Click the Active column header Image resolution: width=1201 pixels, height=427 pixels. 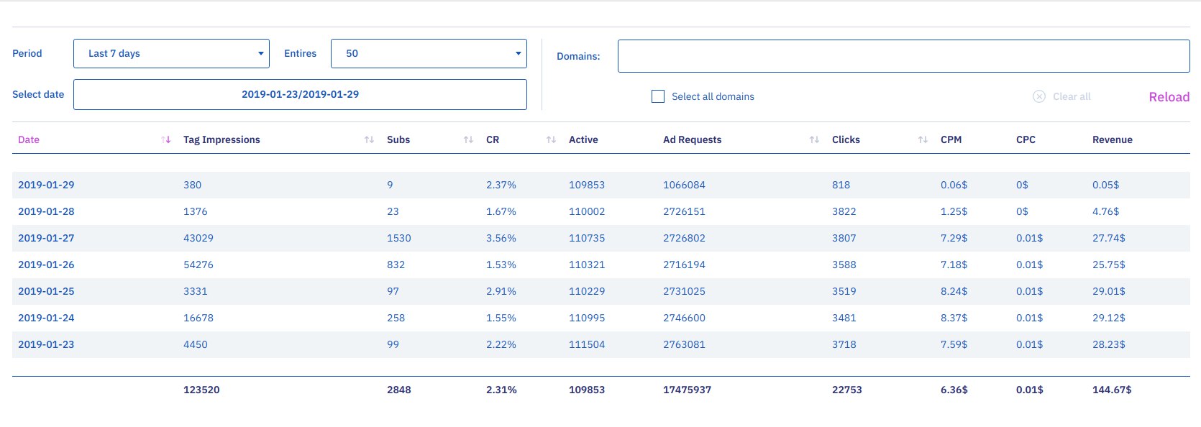click(583, 139)
